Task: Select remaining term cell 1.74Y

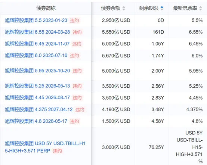Action: tap(158, 56)
